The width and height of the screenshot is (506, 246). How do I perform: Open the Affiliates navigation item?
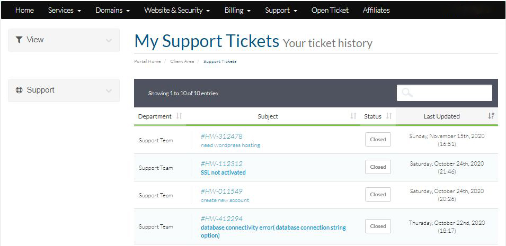[x=376, y=10]
